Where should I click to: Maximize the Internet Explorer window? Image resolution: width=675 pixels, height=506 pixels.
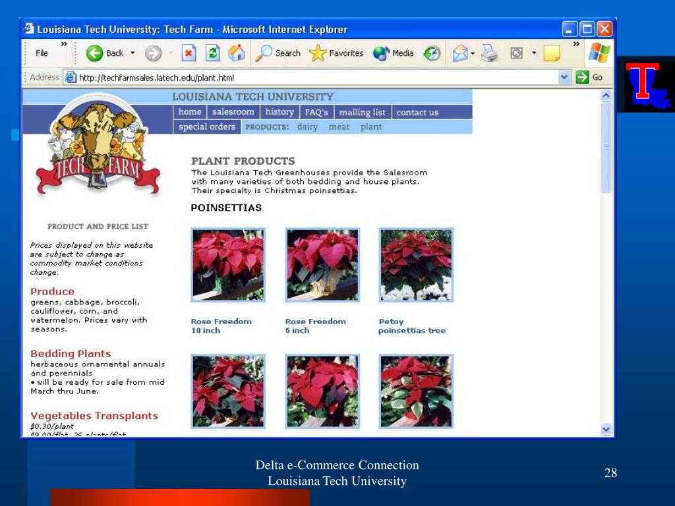587,29
